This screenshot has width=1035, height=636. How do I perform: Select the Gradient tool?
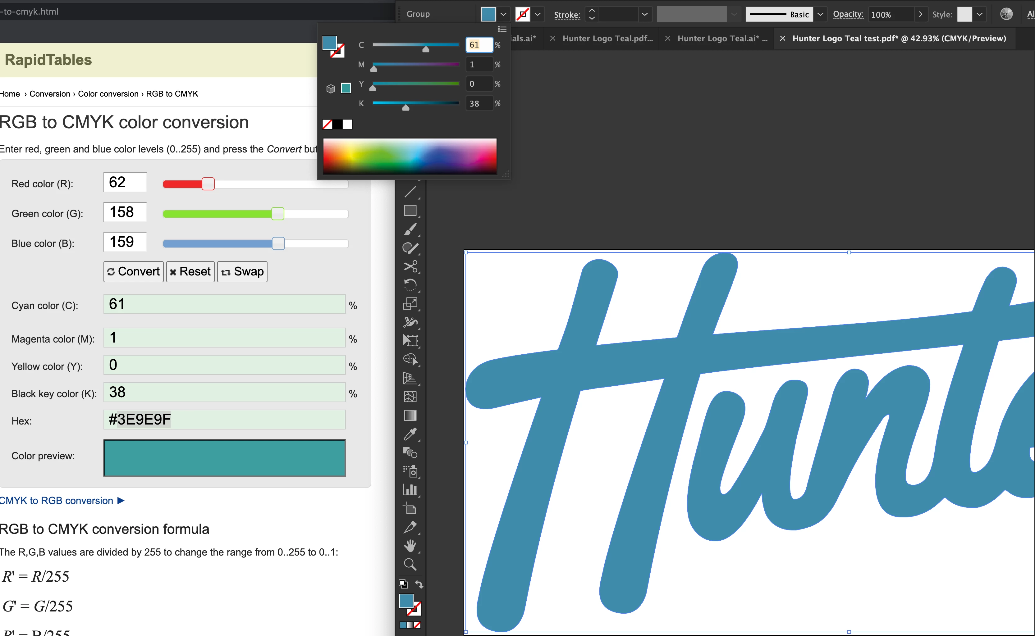click(410, 416)
